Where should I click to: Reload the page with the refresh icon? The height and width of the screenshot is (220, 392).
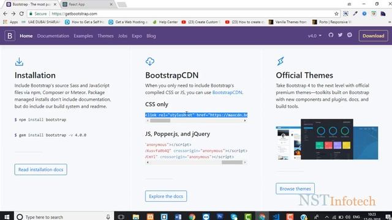coord(21,13)
